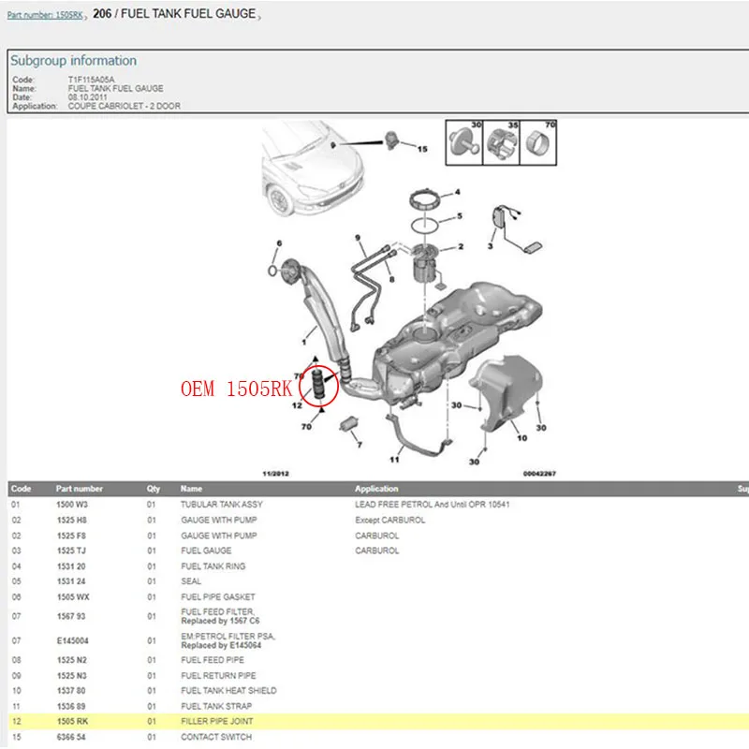Click the Name column header

(191, 489)
